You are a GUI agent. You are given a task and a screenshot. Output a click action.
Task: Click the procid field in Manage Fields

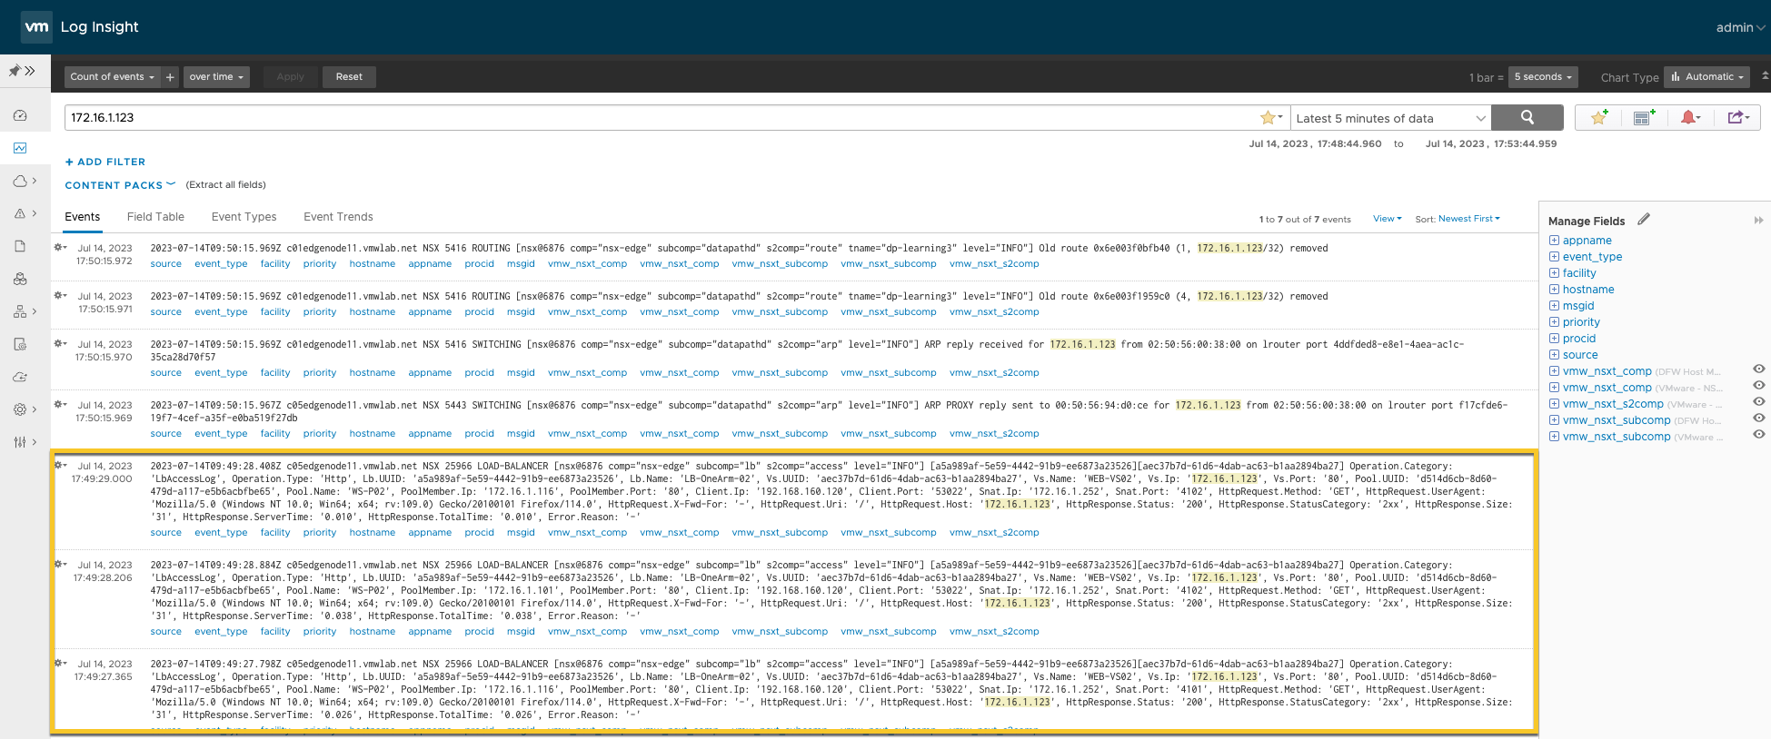coord(1579,339)
